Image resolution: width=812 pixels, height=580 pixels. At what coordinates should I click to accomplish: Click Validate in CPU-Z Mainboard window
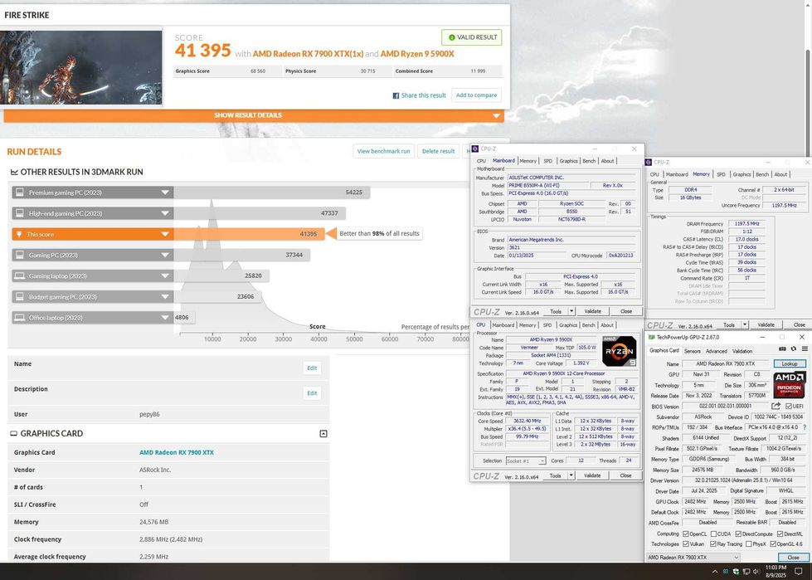click(x=592, y=311)
